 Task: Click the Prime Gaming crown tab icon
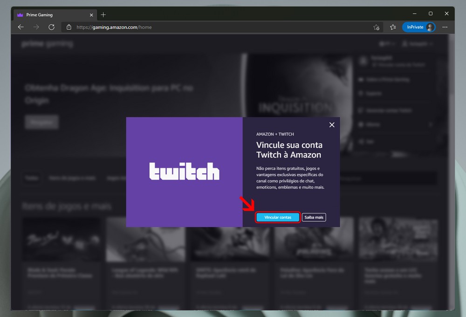[20, 15]
